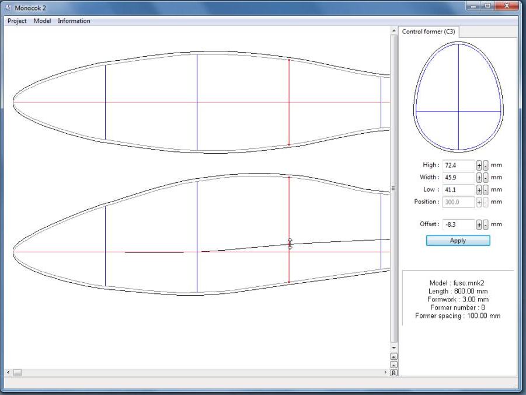This screenshot has width=526, height=395.
Task: Decrease the Width value with minus
Action: coord(486,178)
